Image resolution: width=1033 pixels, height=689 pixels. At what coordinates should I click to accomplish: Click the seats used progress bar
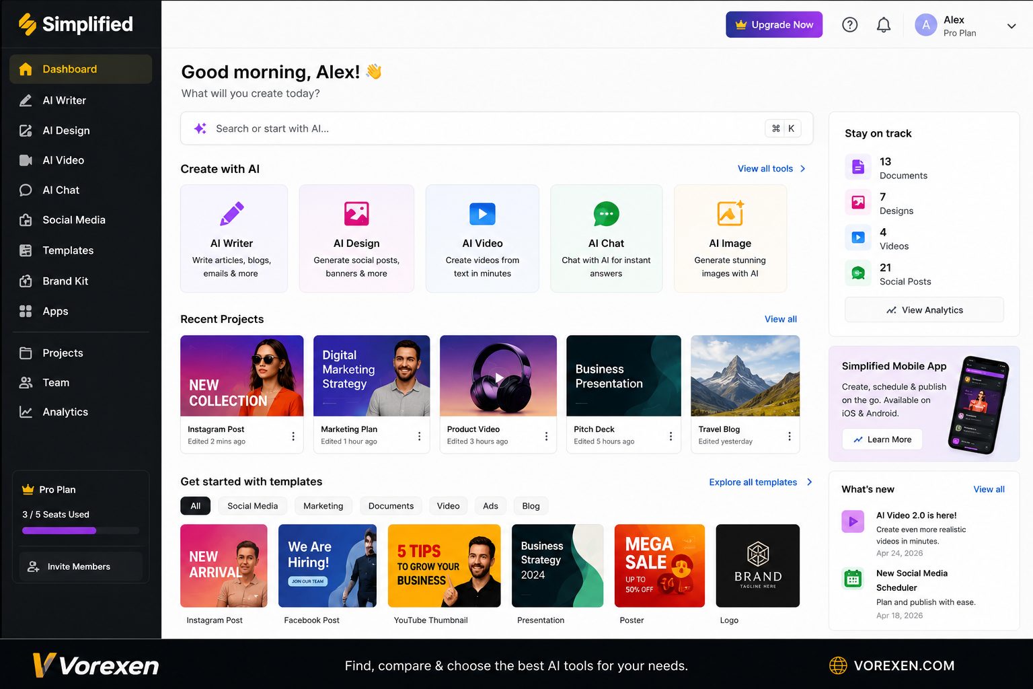tap(81, 531)
